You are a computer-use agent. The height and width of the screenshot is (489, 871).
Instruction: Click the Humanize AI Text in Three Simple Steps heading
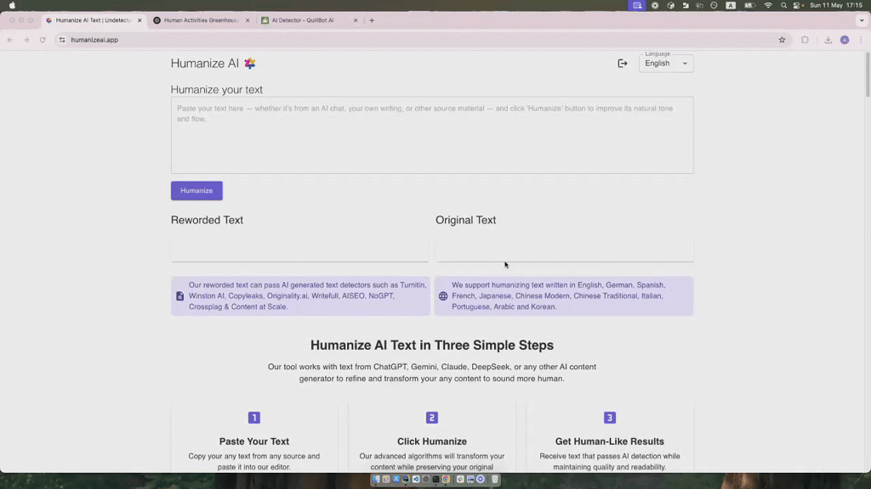point(431,345)
